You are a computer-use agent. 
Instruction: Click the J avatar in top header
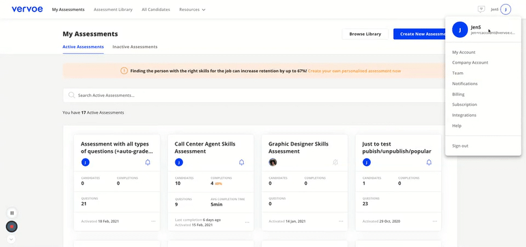click(x=506, y=9)
